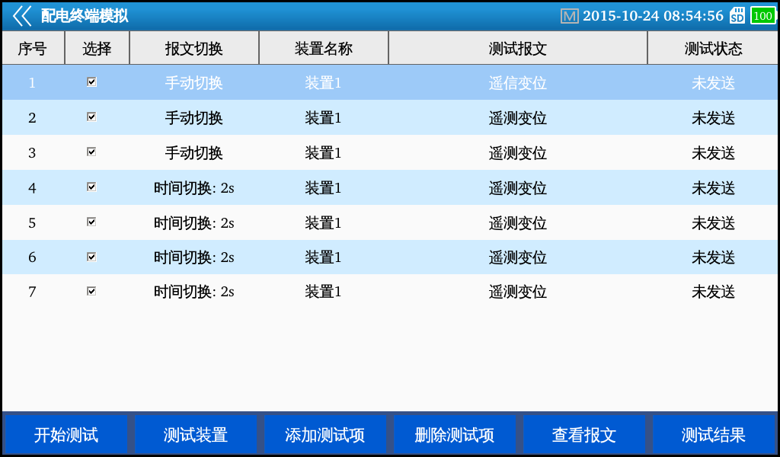
Task: Open 查看报文 to view messages
Action: coord(584,435)
